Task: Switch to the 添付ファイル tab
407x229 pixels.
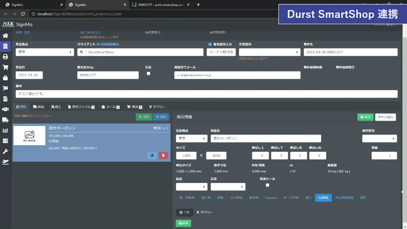Action: [x=81, y=107]
